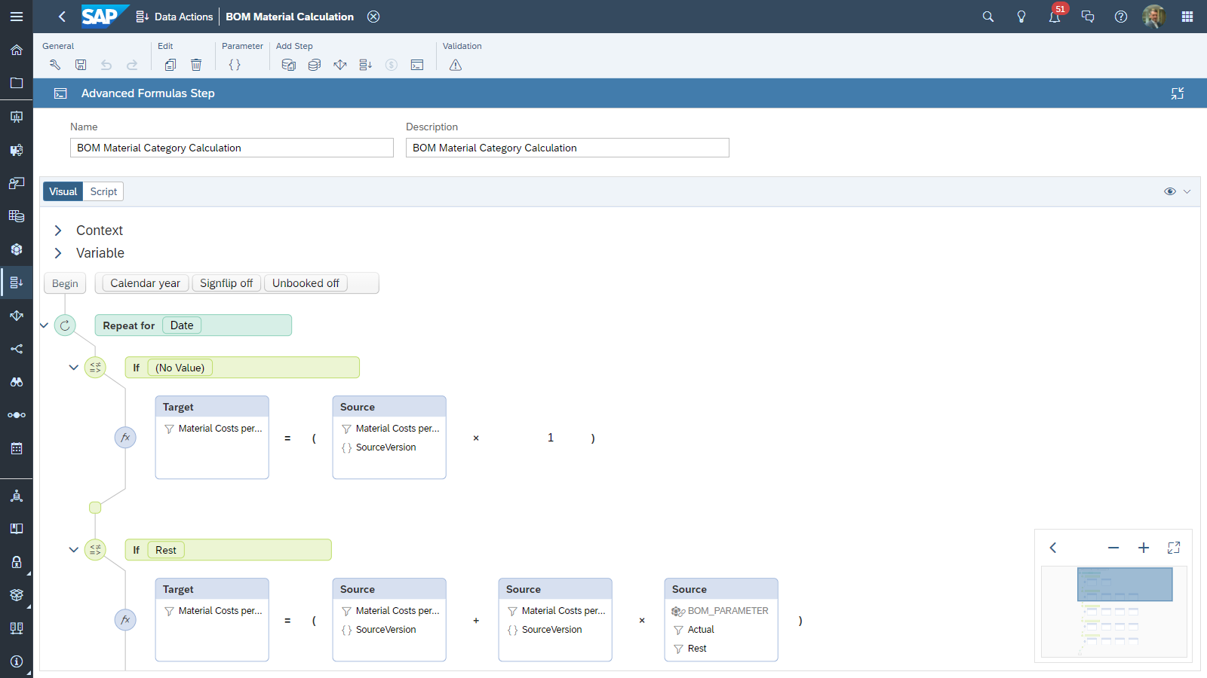Screen dimensions: 1207x678
Task: Click the Begin button
Action: point(65,282)
